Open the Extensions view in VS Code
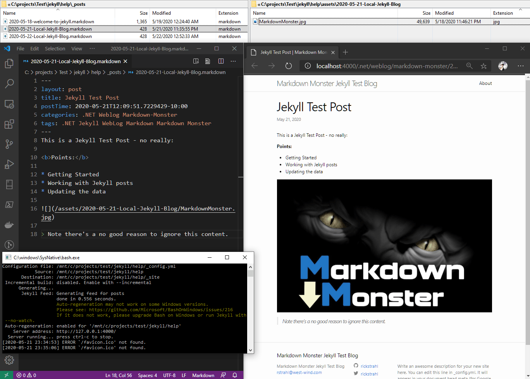Image resolution: width=530 pixels, height=379 pixels. click(x=9, y=124)
